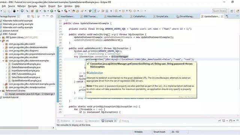Click the New Java Class green C icon
Screen dimensions: 240x135
pos(37,11)
